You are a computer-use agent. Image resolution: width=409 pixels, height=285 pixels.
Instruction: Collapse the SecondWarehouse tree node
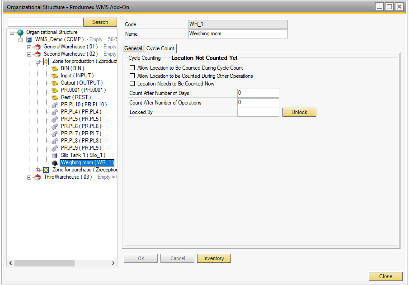[29, 54]
